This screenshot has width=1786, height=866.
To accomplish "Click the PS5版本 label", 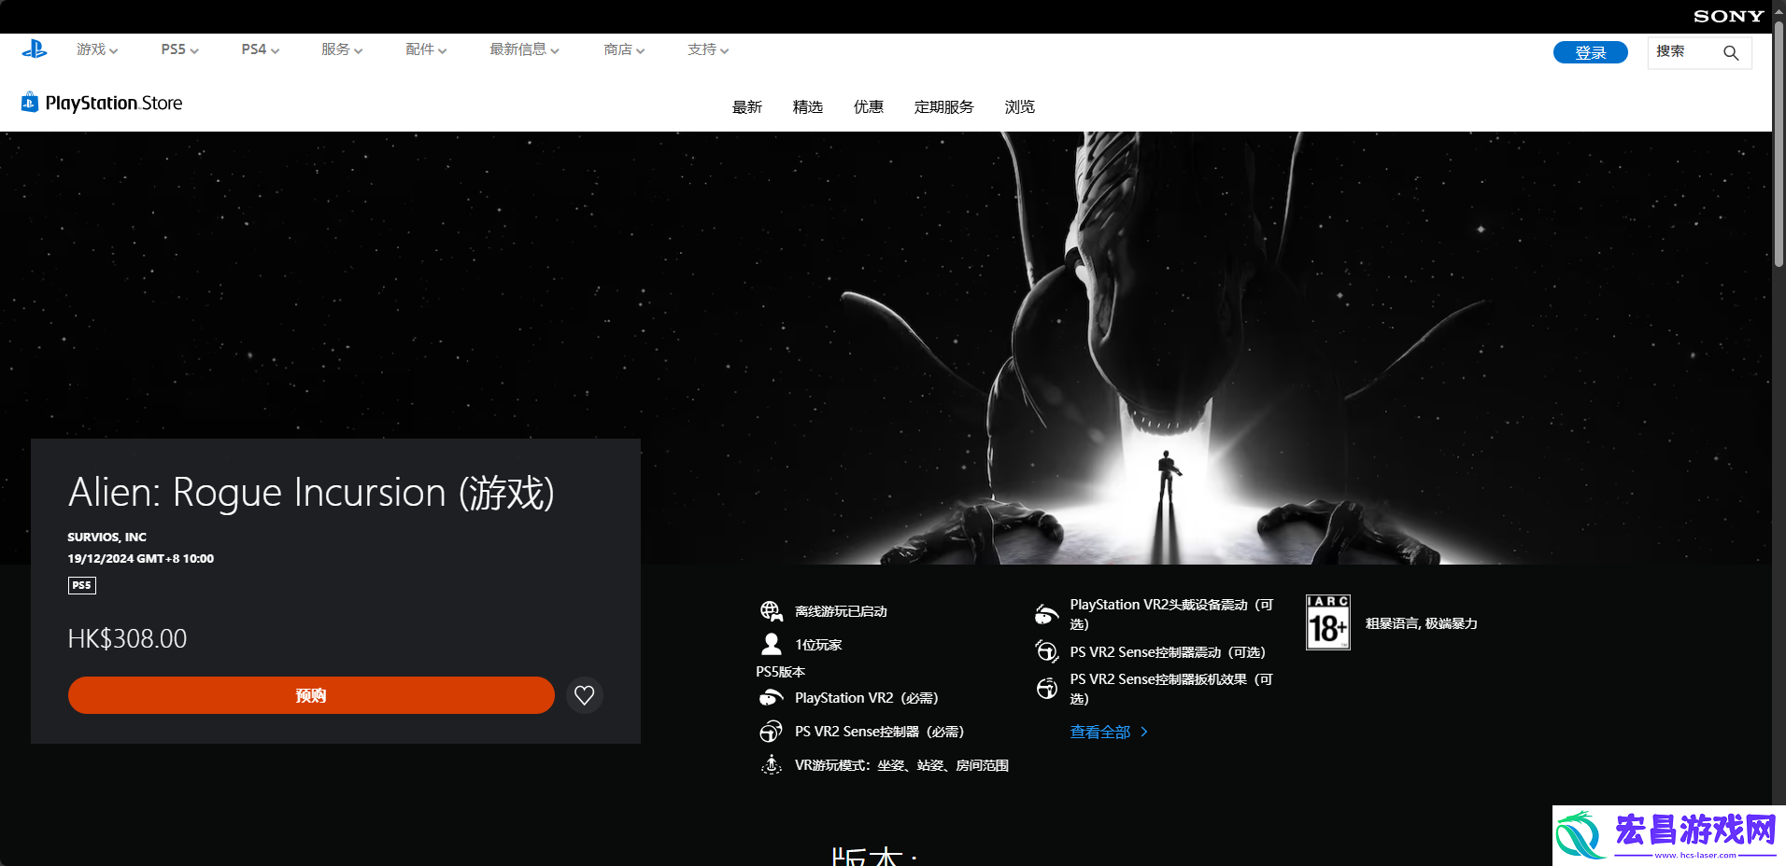I will click(781, 672).
